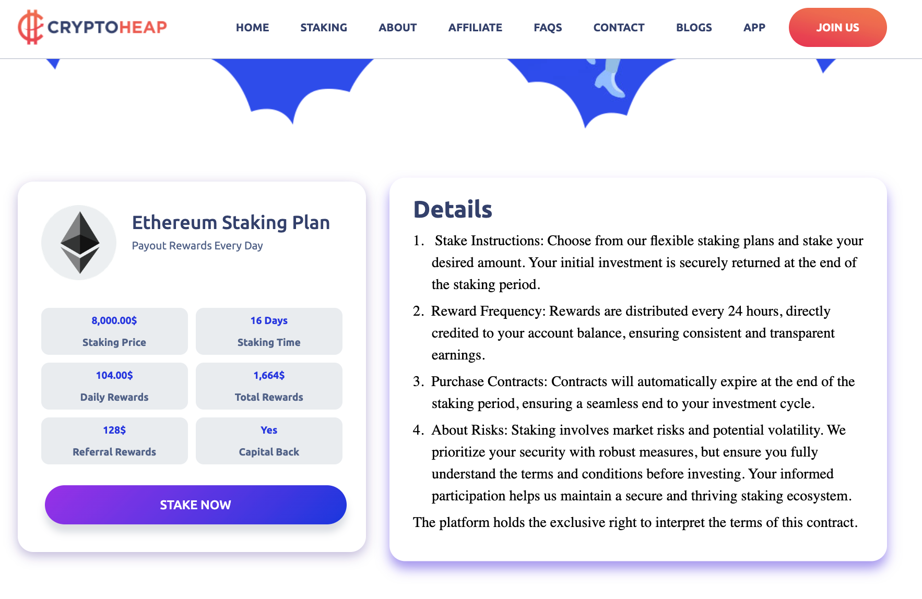Go to the STAKING page
This screenshot has width=922, height=599.
[324, 28]
